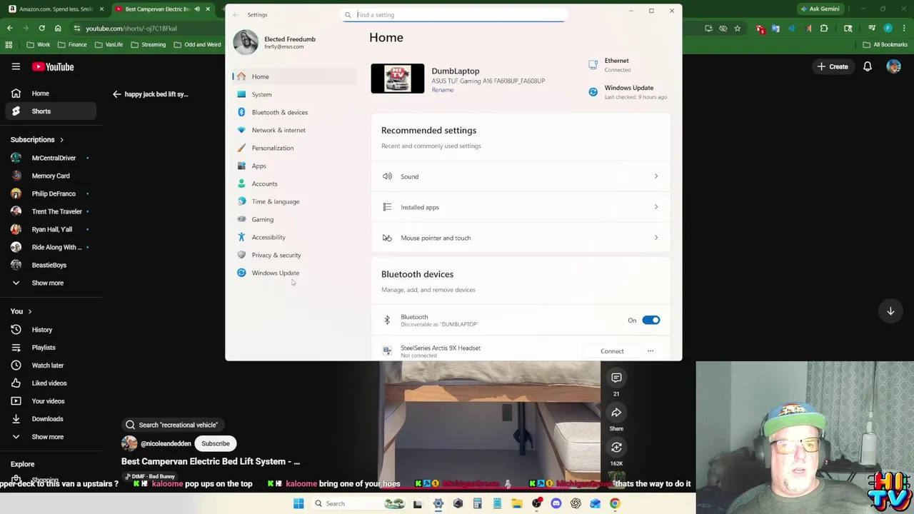Click the Elected Freedumb account profile
Viewport: 914px width, 514px height.
pyautogui.click(x=275, y=42)
